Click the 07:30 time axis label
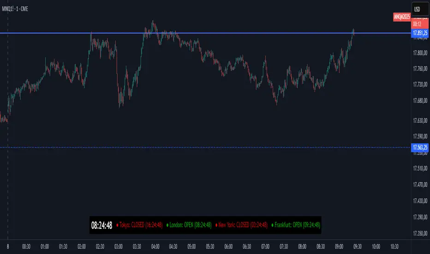 tap(284, 247)
